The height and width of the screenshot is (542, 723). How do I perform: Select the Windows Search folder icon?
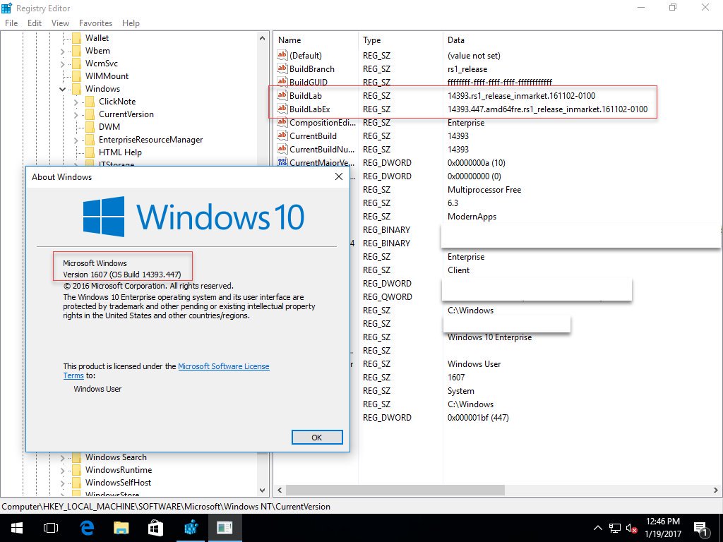point(76,457)
